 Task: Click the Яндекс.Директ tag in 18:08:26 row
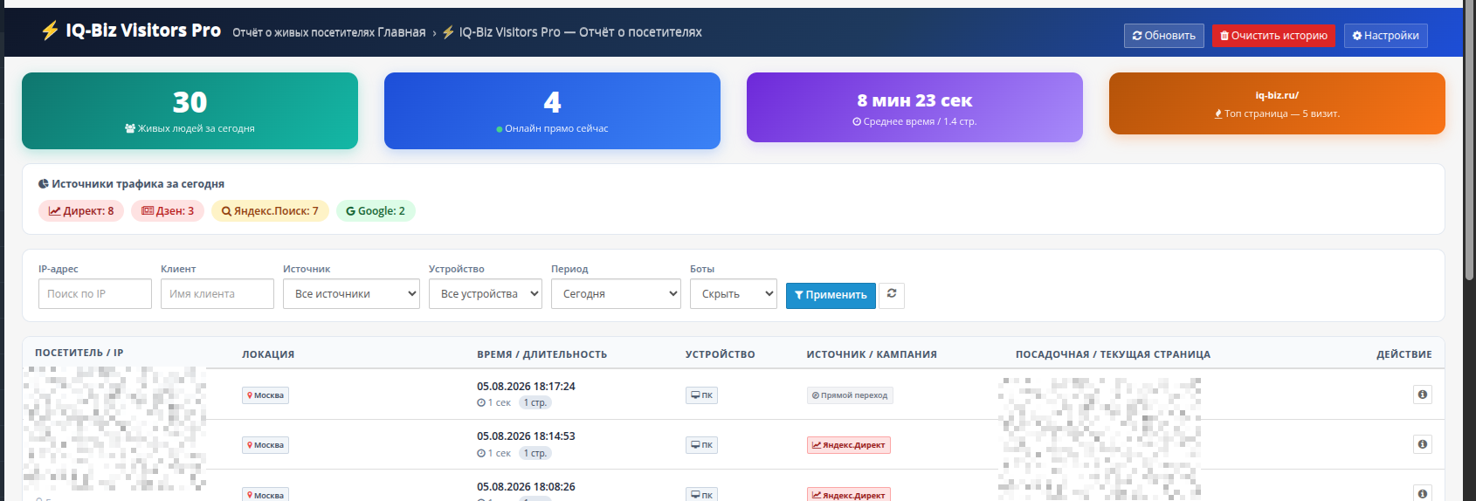click(x=849, y=495)
